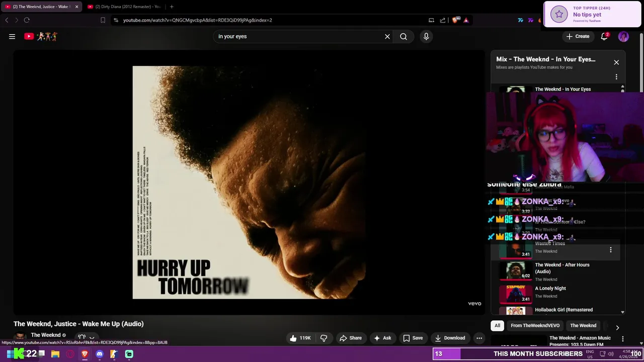
Task: Share the video
Action: [351, 338]
